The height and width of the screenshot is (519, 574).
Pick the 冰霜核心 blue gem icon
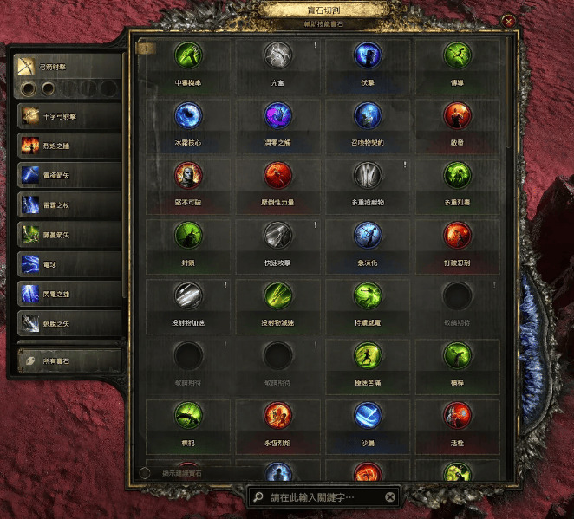tap(188, 115)
